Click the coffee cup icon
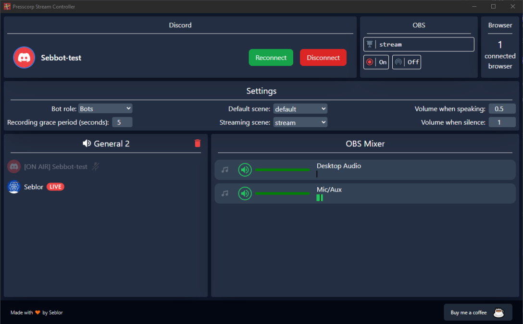523x324 pixels. pyautogui.click(x=498, y=312)
